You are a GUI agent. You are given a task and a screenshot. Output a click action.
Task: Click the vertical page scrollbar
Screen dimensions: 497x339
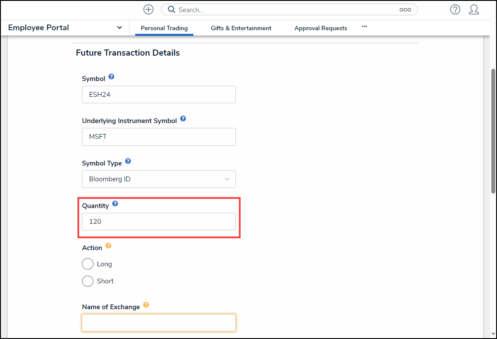(493, 131)
